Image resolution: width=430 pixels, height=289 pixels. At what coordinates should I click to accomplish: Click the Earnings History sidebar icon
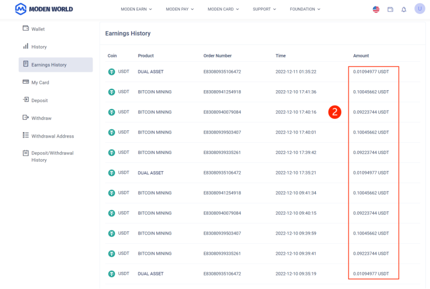pyautogui.click(x=26, y=64)
